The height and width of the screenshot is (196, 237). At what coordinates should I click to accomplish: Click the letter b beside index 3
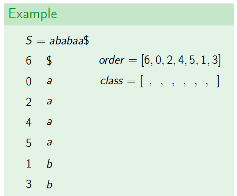[50, 184]
